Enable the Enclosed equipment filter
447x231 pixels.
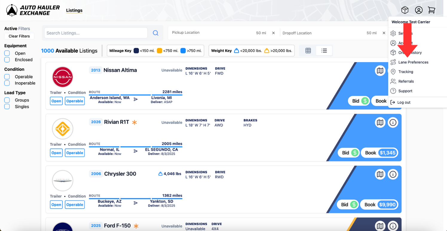[x=7, y=60]
